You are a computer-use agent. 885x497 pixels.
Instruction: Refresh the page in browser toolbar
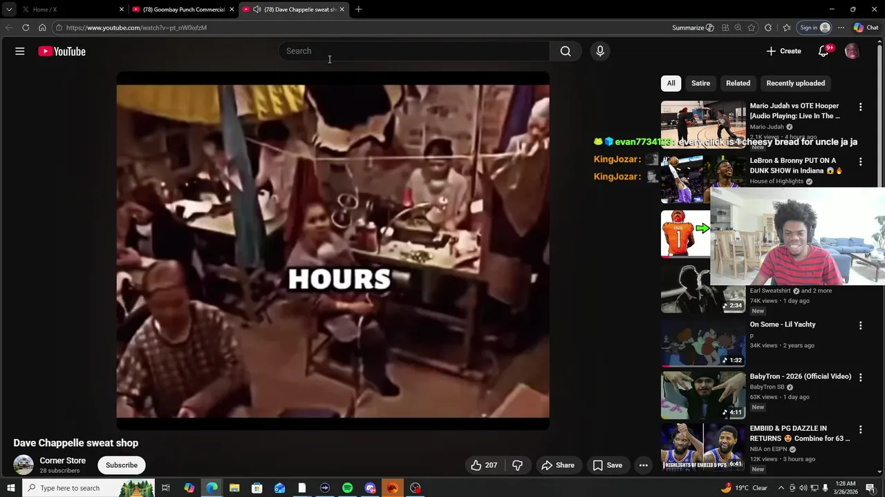pos(26,28)
